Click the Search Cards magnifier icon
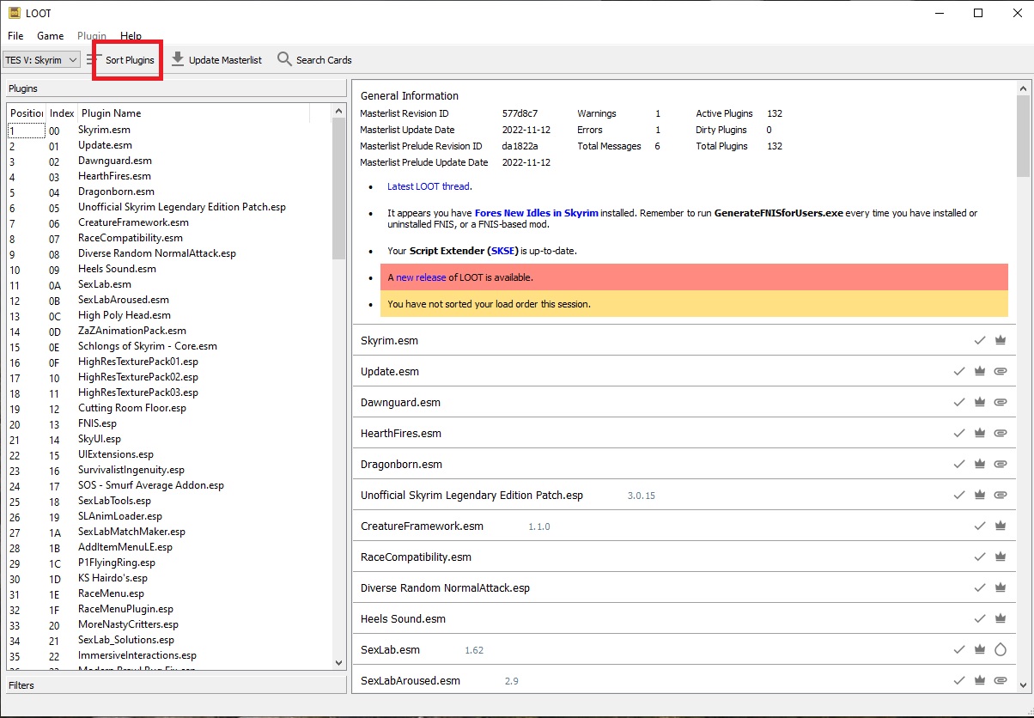Image resolution: width=1034 pixels, height=718 pixels. tap(284, 59)
